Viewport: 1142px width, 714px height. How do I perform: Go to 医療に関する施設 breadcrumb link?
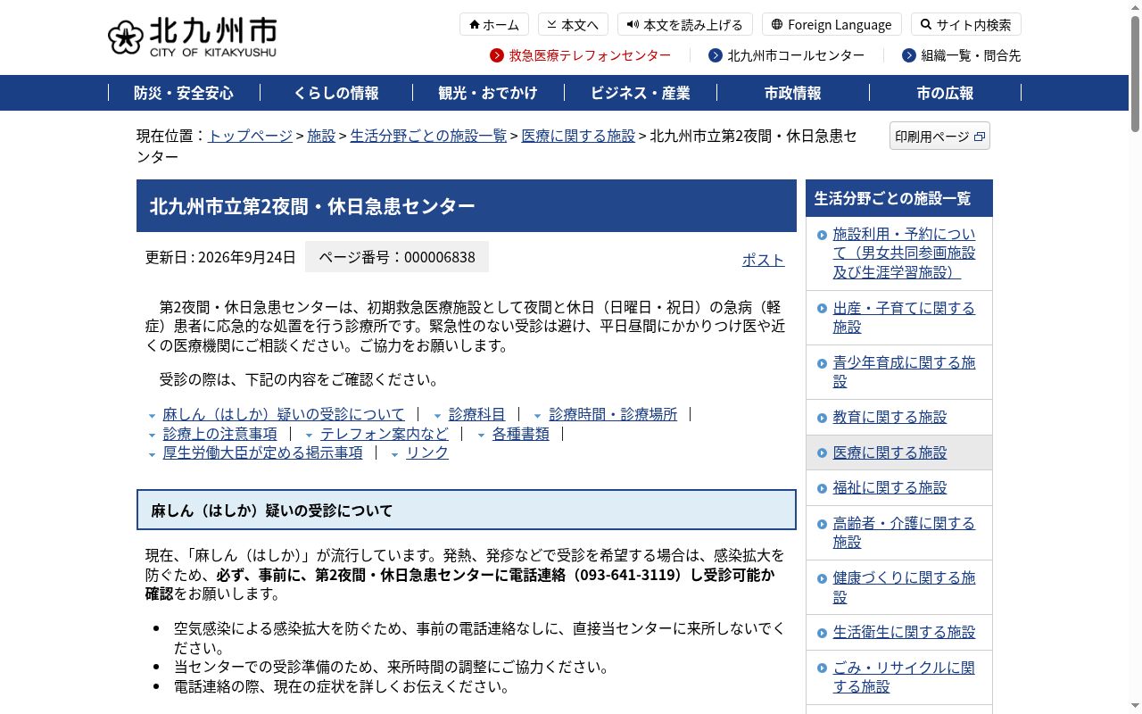pos(578,136)
